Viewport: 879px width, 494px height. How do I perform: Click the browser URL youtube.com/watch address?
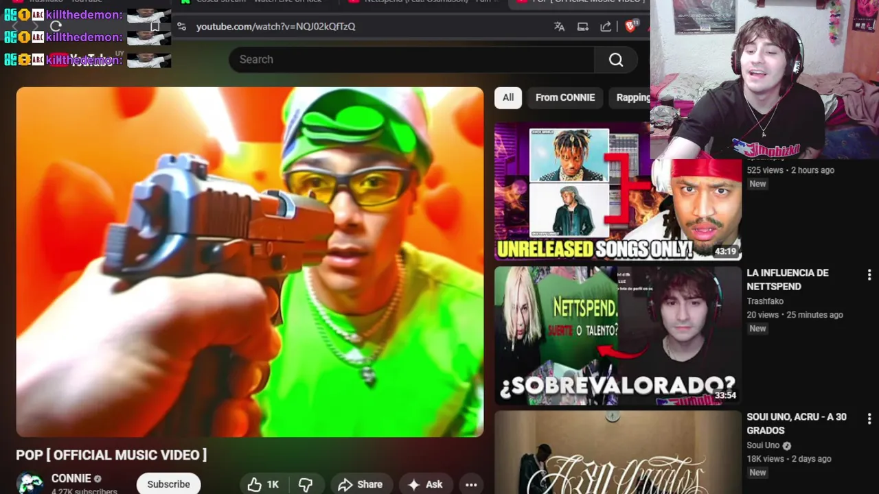(x=275, y=26)
